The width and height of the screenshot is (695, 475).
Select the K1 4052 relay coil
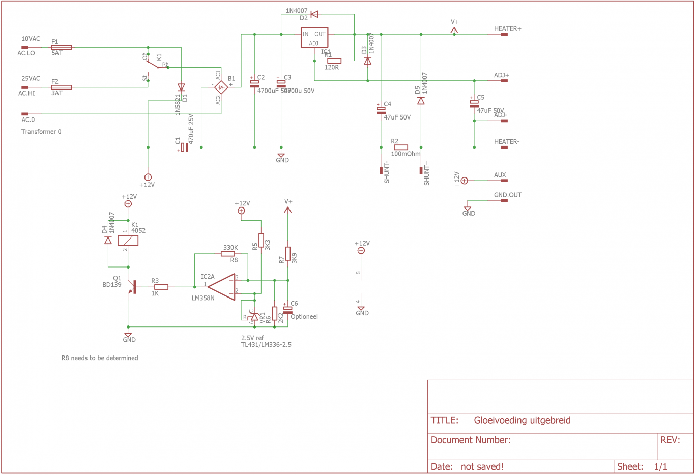pos(128,240)
